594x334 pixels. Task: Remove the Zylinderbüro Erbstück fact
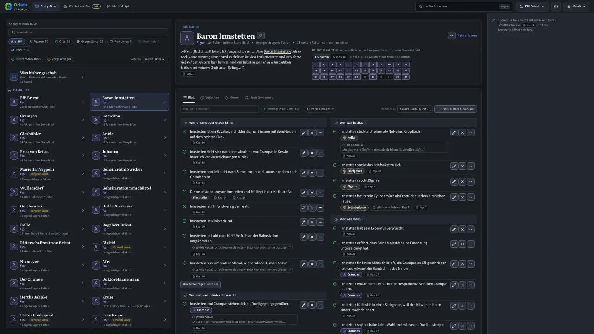462,198
